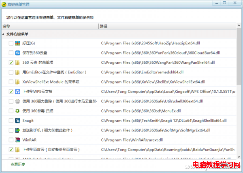Click the scrollbar up arrow

tap(239, 25)
